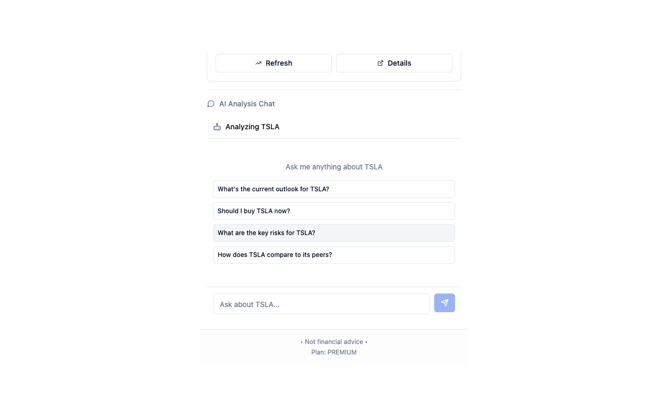The width and height of the screenshot is (668, 417).
Task: Focus the "Ask about TSLA..." input field
Action: tap(321, 304)
